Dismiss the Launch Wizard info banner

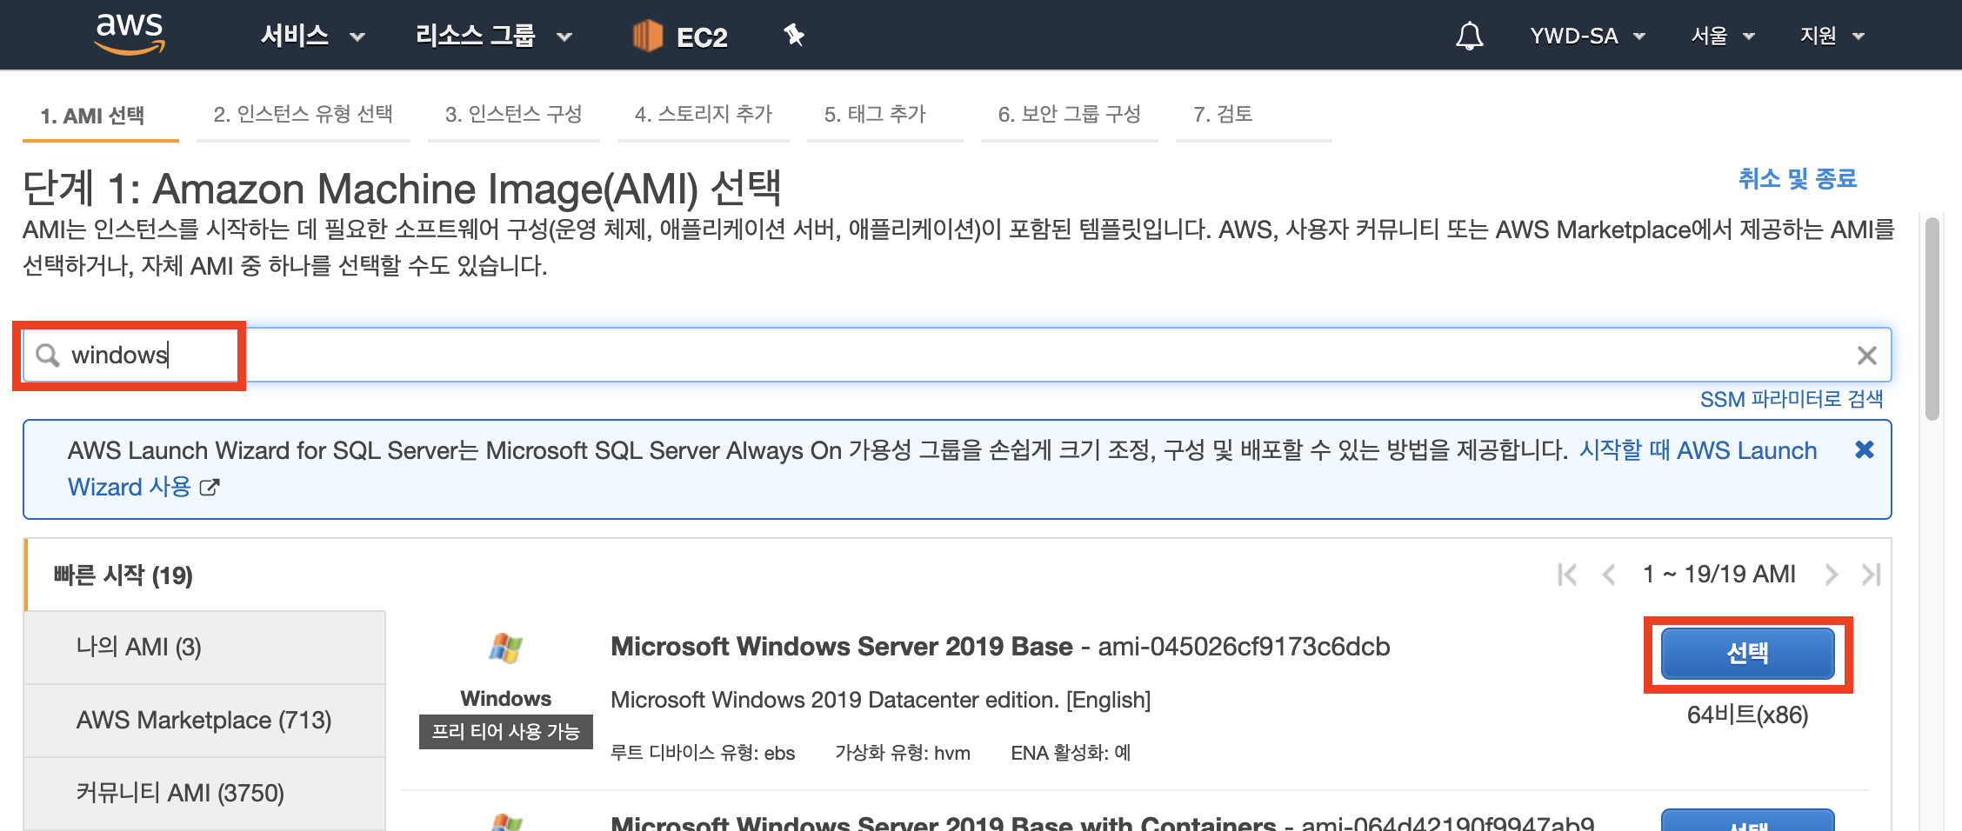(1864, 449)
